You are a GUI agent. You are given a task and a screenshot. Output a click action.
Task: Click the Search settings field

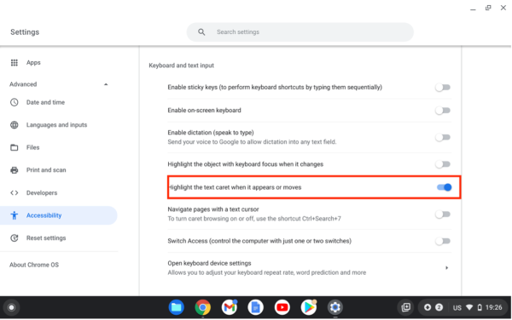click(x=300, y=31)
